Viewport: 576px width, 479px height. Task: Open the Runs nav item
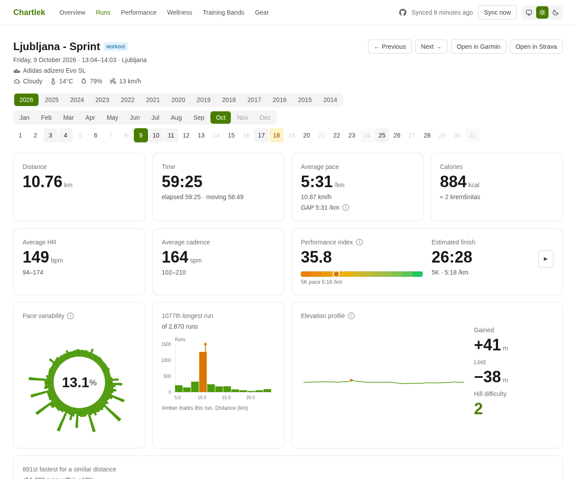coord(103,12)
